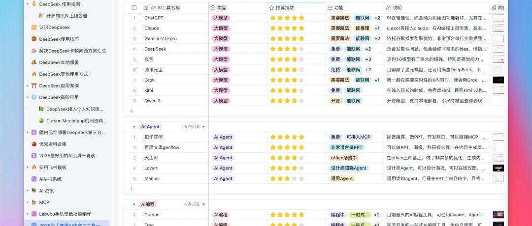532x226 pixels.
Task: Add a row below Qwen 3
Action: click(132, 111)
